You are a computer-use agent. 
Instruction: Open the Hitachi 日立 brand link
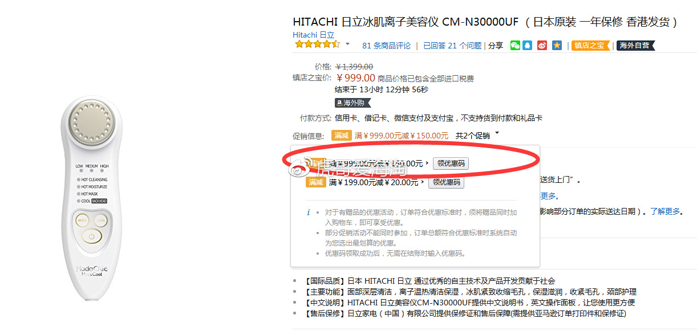coord(313,35)
